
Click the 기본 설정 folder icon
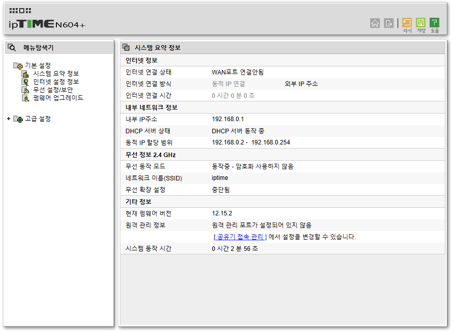pyautogui.click(x=18, y=65)
